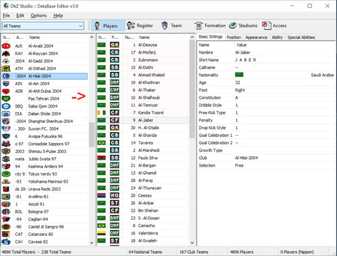Open the File menu
The image size is (337, 256).
point(6,15)
